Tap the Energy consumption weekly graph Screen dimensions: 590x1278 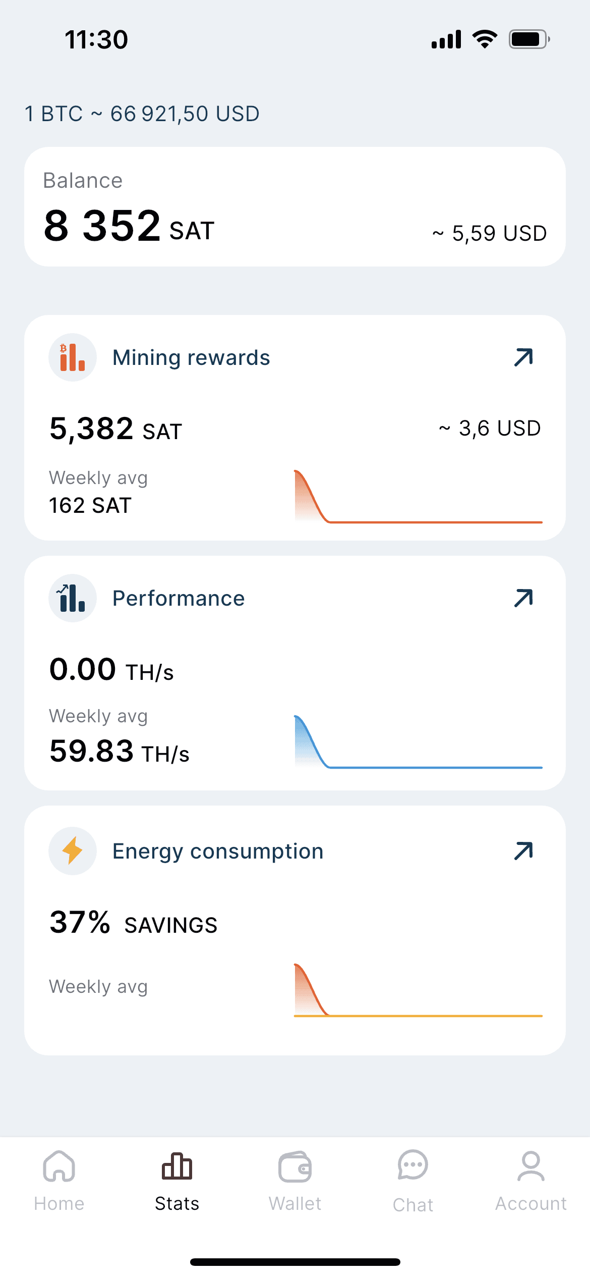(x=418, y=991)
